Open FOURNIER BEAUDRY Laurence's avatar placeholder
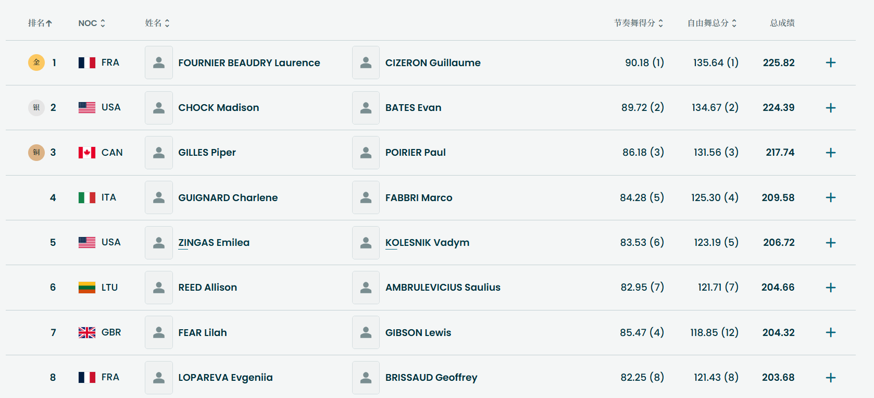The height and width of the screenshot is (398, 874). pos(159,63)
